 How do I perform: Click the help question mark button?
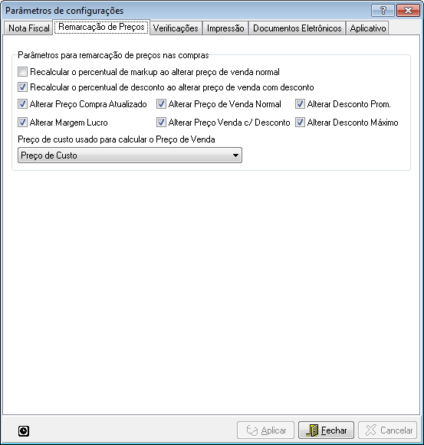383,11
